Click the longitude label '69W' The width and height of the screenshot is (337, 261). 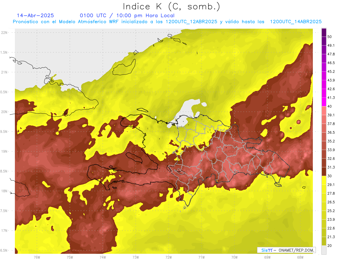pyautogui.click(x=267, y=257)
